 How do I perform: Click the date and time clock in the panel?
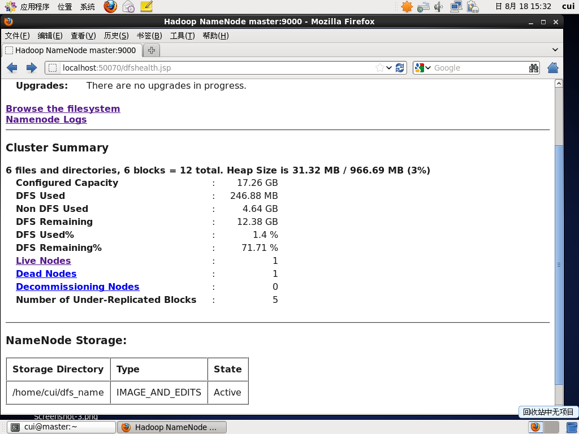523,7
